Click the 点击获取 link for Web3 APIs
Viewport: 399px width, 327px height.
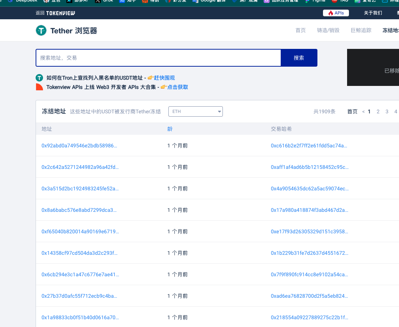(177, 87)
